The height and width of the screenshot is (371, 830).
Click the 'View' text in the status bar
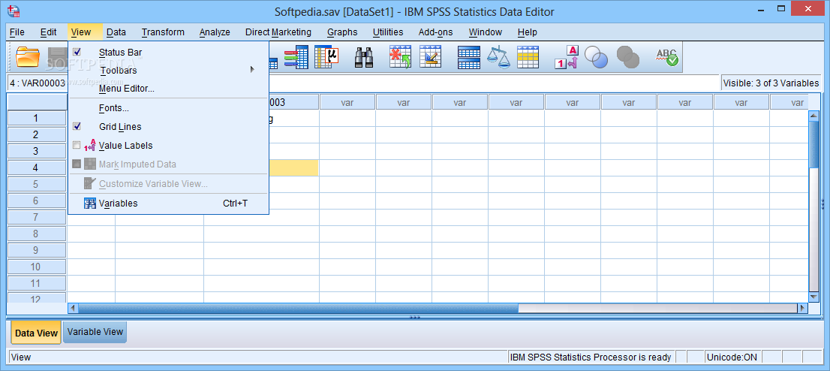pyautogui.click(x=21, y=357)
